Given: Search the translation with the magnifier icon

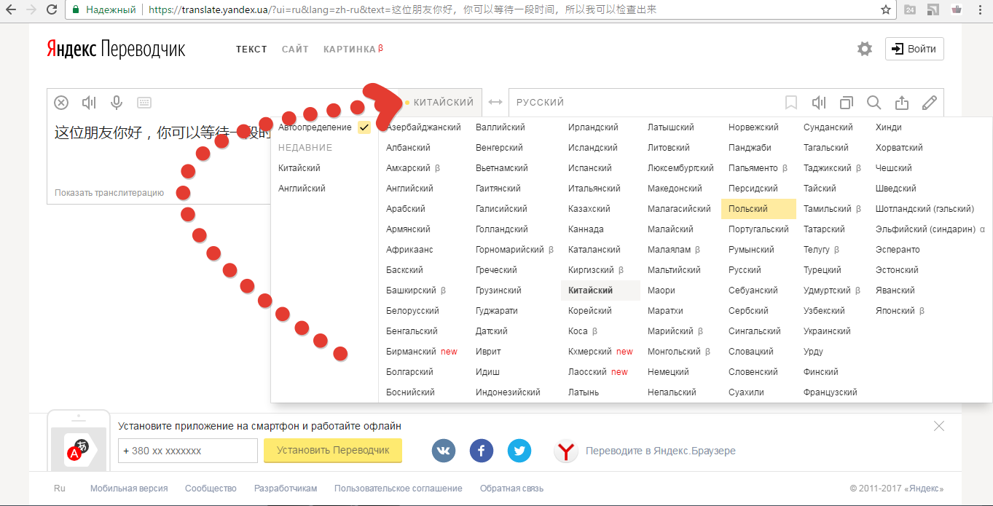Looking at the screenshot, I should pyautogui.click(x=874, y=103).
